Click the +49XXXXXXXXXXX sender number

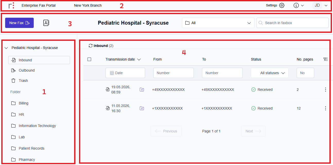pyautogui.click(x=168, y=90)
